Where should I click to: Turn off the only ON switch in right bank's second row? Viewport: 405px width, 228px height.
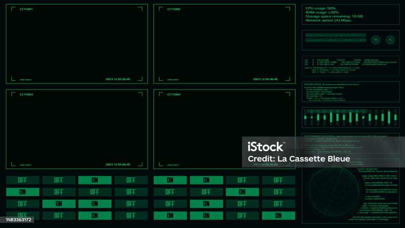click(242, 192)
